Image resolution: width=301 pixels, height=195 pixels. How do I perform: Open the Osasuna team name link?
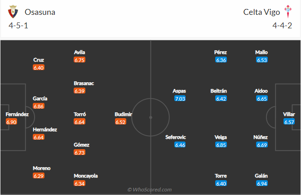pos(40,12)
